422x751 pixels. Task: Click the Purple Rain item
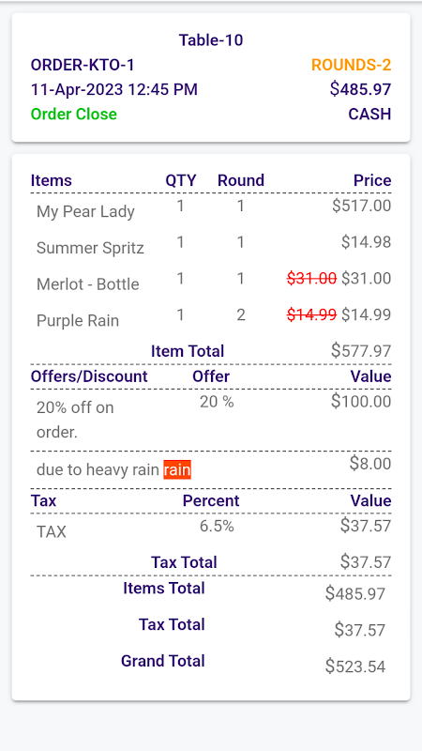click(78, 320)
